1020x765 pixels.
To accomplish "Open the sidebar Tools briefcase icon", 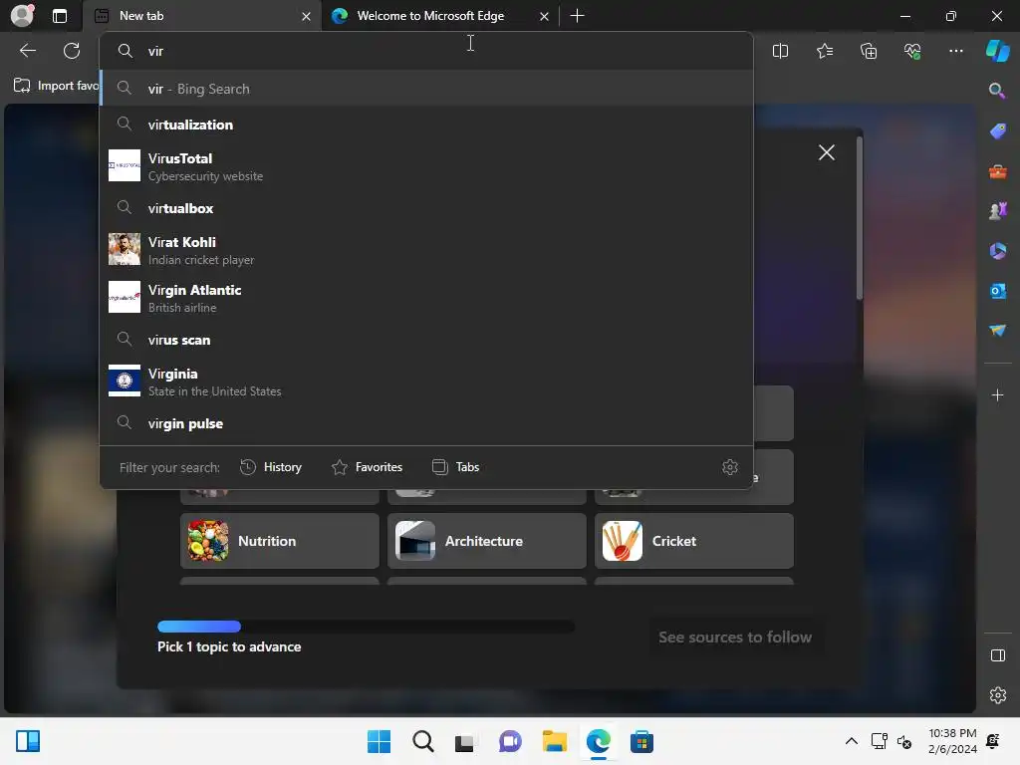I will (997, 171).
